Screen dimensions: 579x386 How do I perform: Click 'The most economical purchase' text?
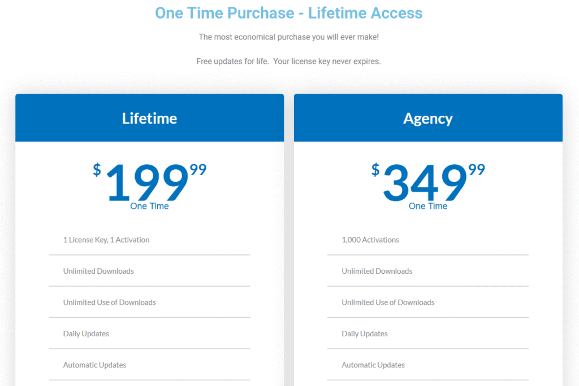288,37
